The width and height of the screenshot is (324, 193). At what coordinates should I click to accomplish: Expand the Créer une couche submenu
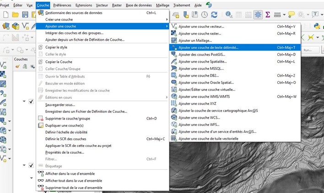103,20
